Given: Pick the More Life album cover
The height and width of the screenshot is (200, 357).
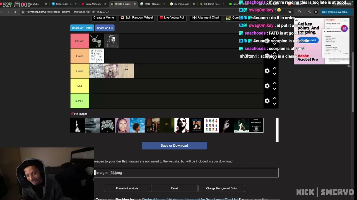Looking at the screenshot, I should (197, 125).
